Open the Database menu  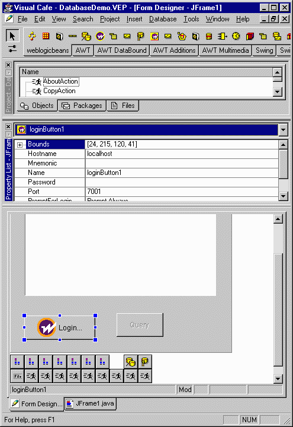[163, 19]
